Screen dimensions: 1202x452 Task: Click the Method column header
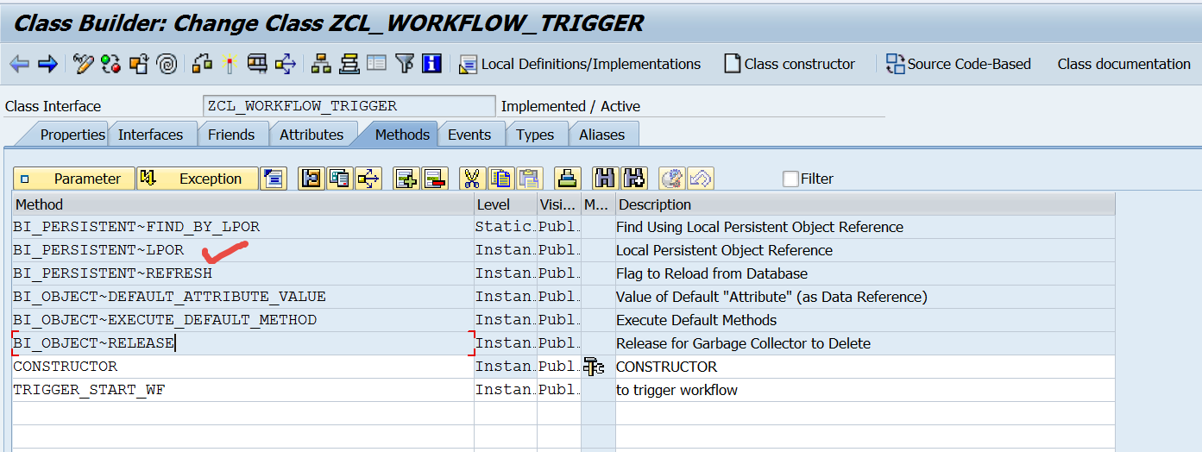pos(243,204)
